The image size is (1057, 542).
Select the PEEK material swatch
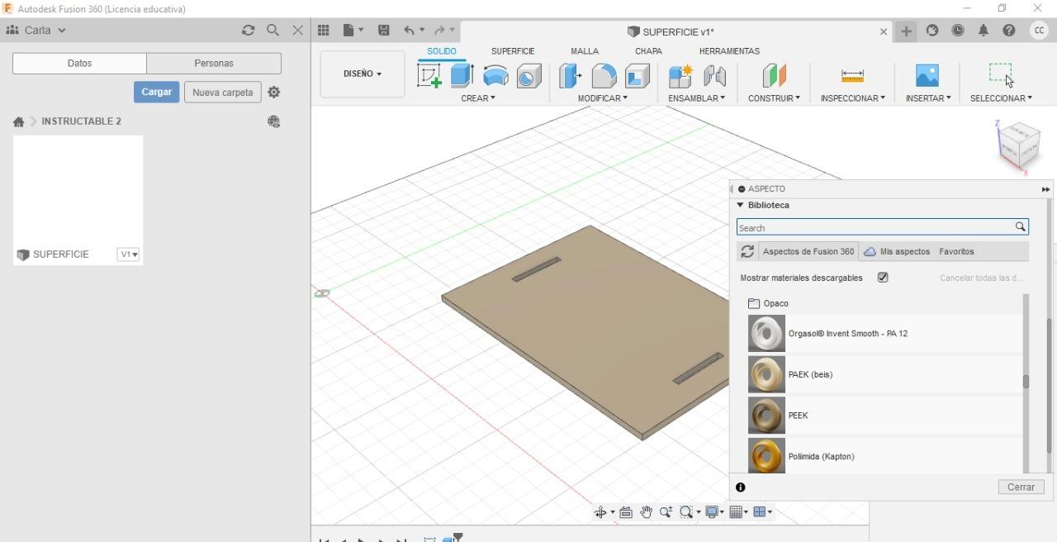(x=766, y=416)
